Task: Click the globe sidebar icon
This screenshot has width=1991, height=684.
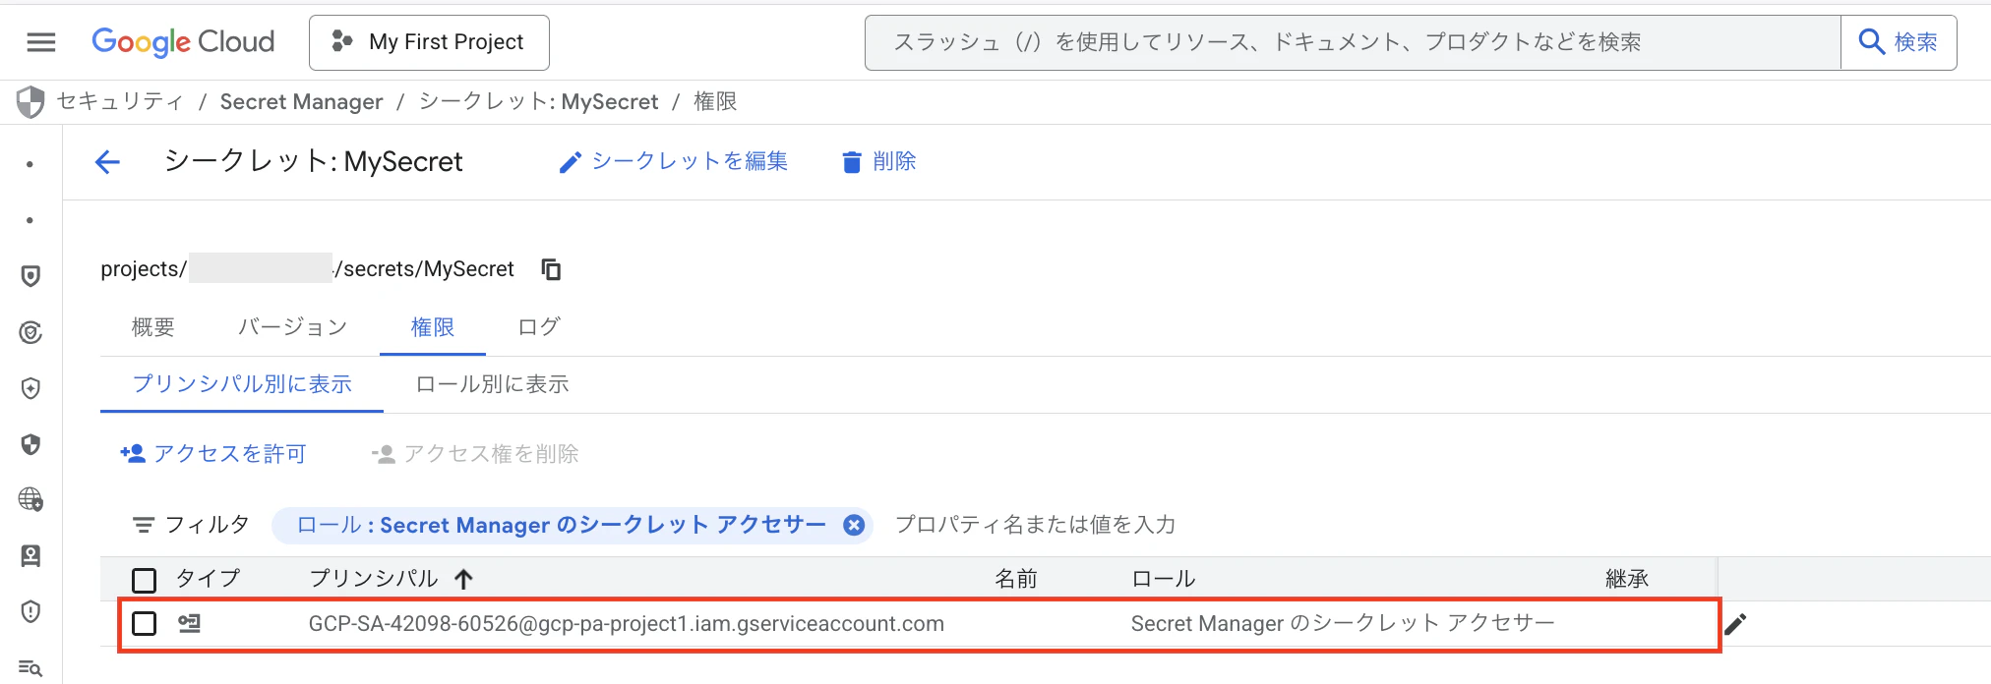Action: click(30, 499)
